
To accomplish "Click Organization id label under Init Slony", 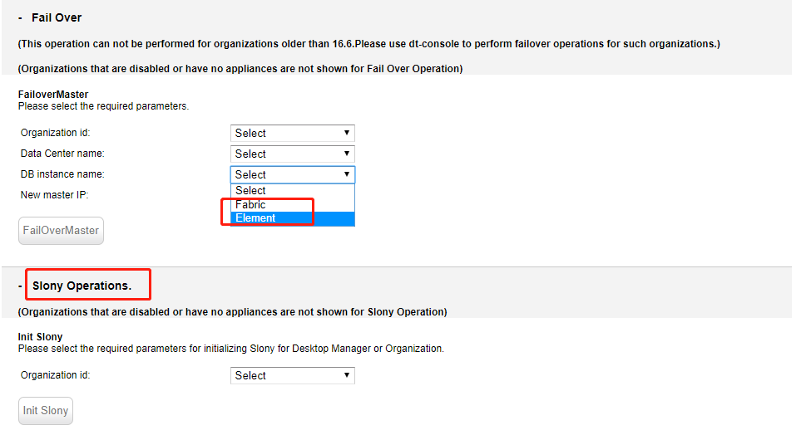I will click(x=55, y=375).
